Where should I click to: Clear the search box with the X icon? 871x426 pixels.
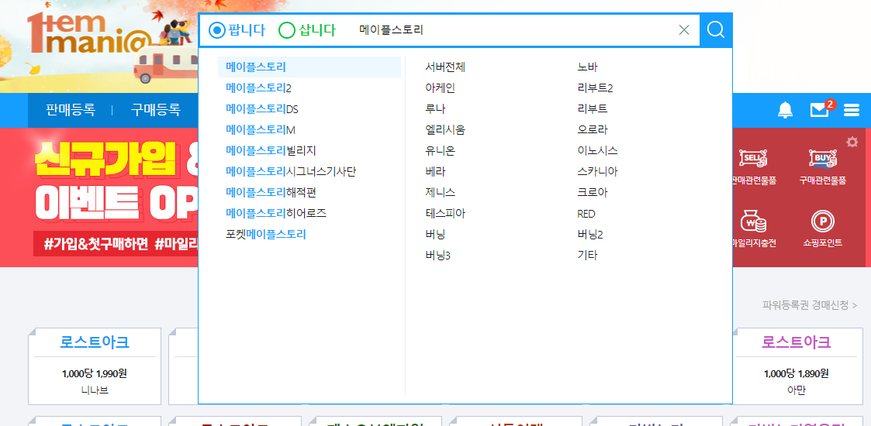[x=684, y=30]
